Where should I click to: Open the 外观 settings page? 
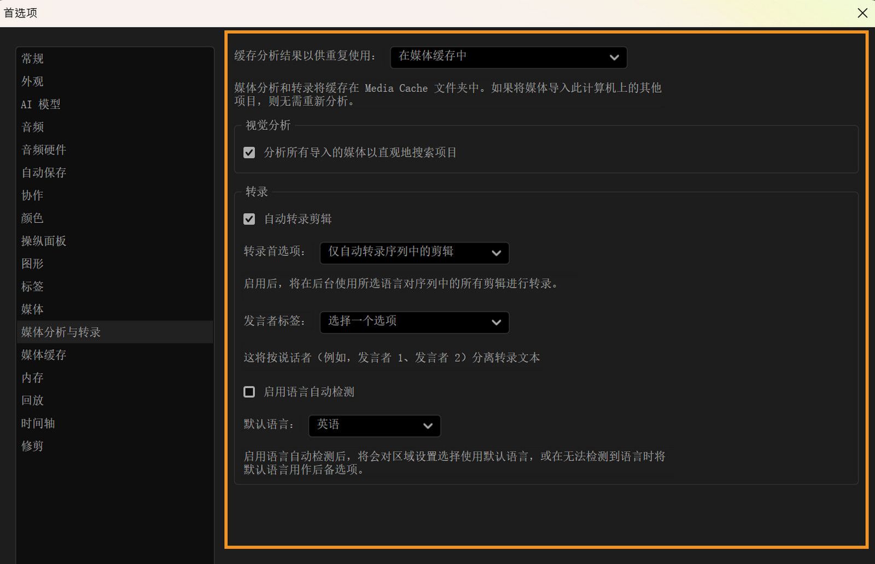32,81
